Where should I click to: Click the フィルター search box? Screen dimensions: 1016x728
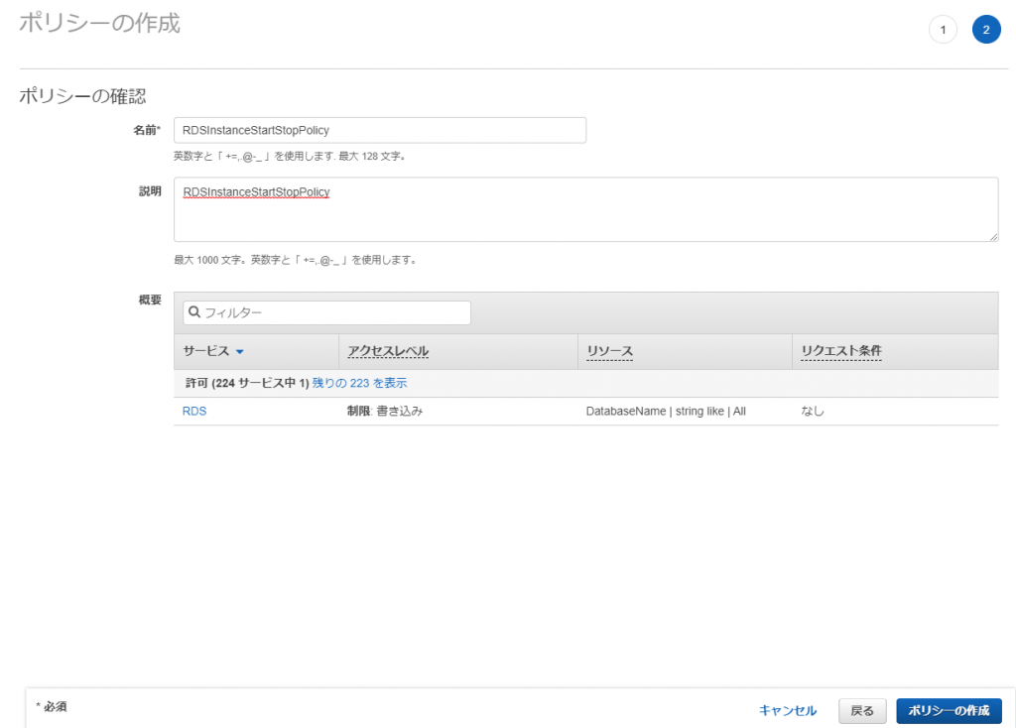point(326,312)
